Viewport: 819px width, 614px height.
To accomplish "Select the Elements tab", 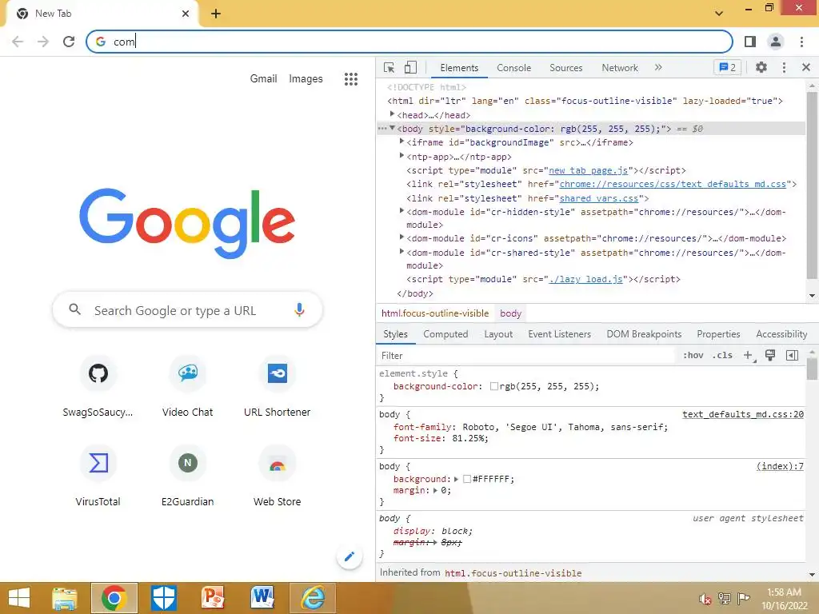I will (459, 68).
